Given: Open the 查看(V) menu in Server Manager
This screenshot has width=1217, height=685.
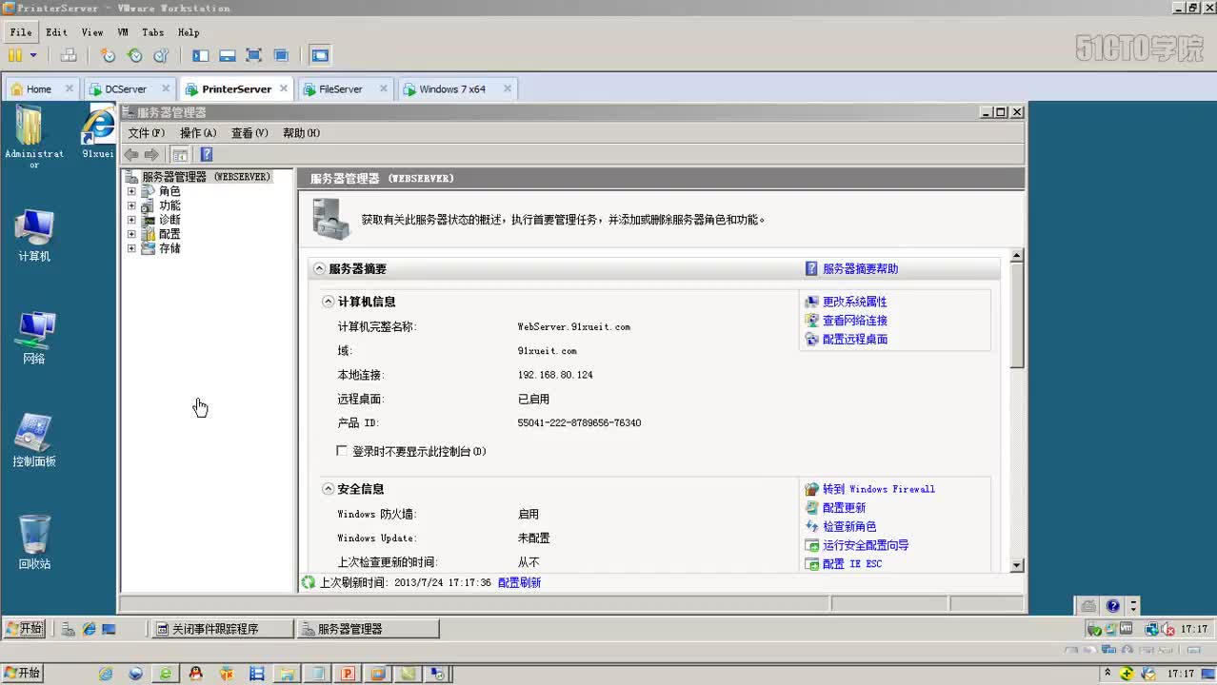Looking at the screenshot, I should tap(249, 133).
